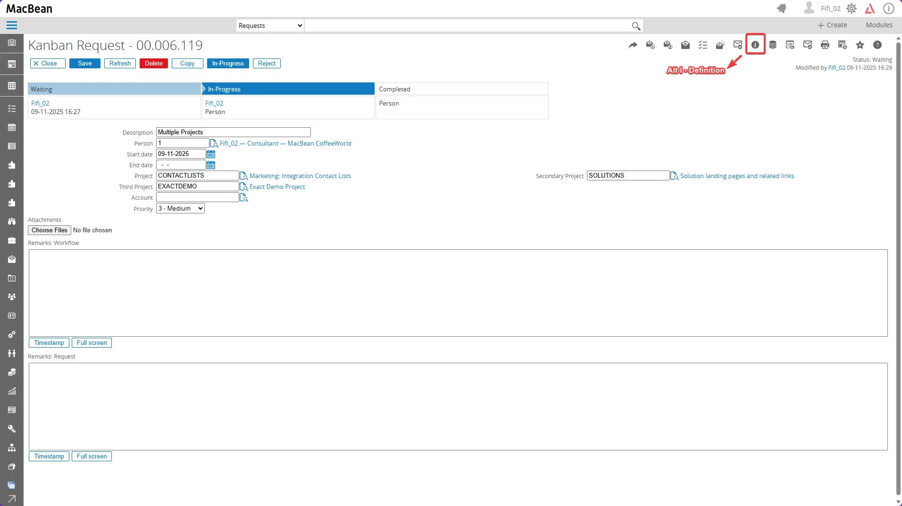Screen dimensions: 902x506
Task: Open the Priority dropdown
Action: click(x=179, y=208)
